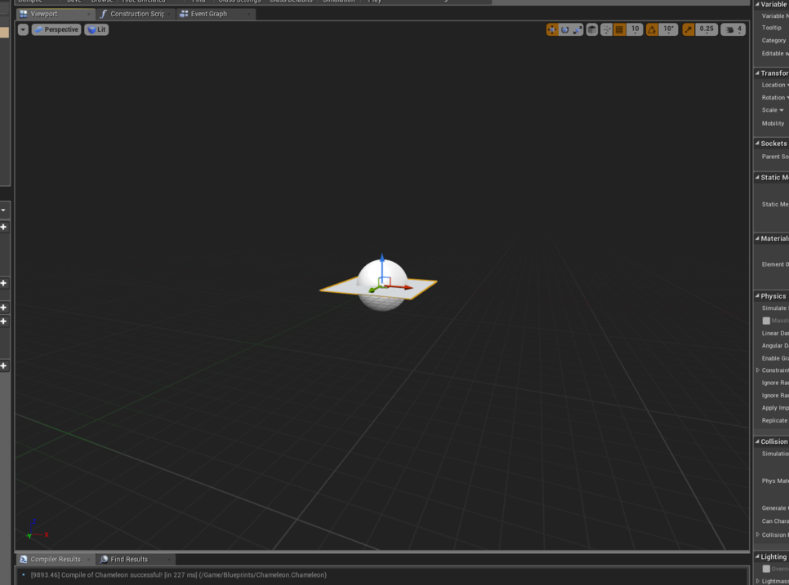Click the Mobility label in Transform
789x585 pixels.
(773, 123)
